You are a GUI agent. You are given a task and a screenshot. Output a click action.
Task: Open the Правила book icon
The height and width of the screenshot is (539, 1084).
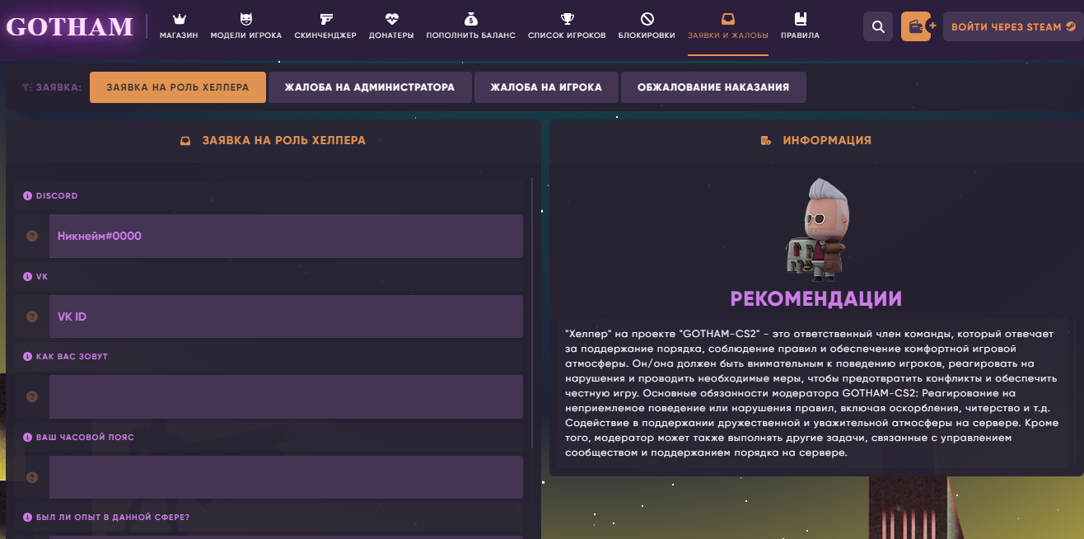[799, 19]
